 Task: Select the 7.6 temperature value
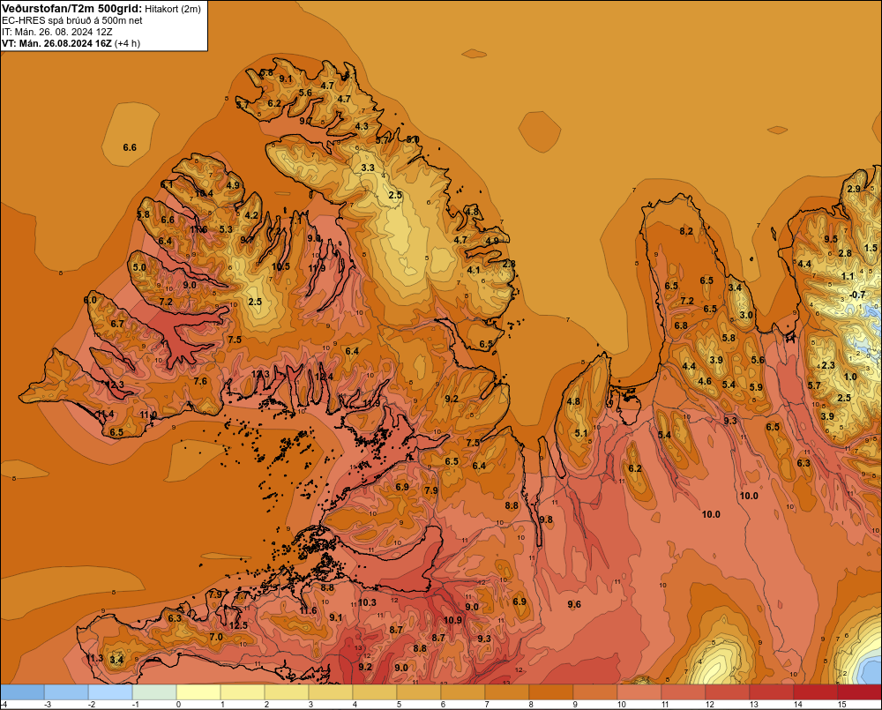[x=200, y=381]
